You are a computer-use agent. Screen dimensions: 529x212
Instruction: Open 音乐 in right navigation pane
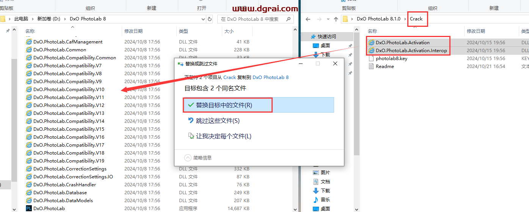(321, 200)
